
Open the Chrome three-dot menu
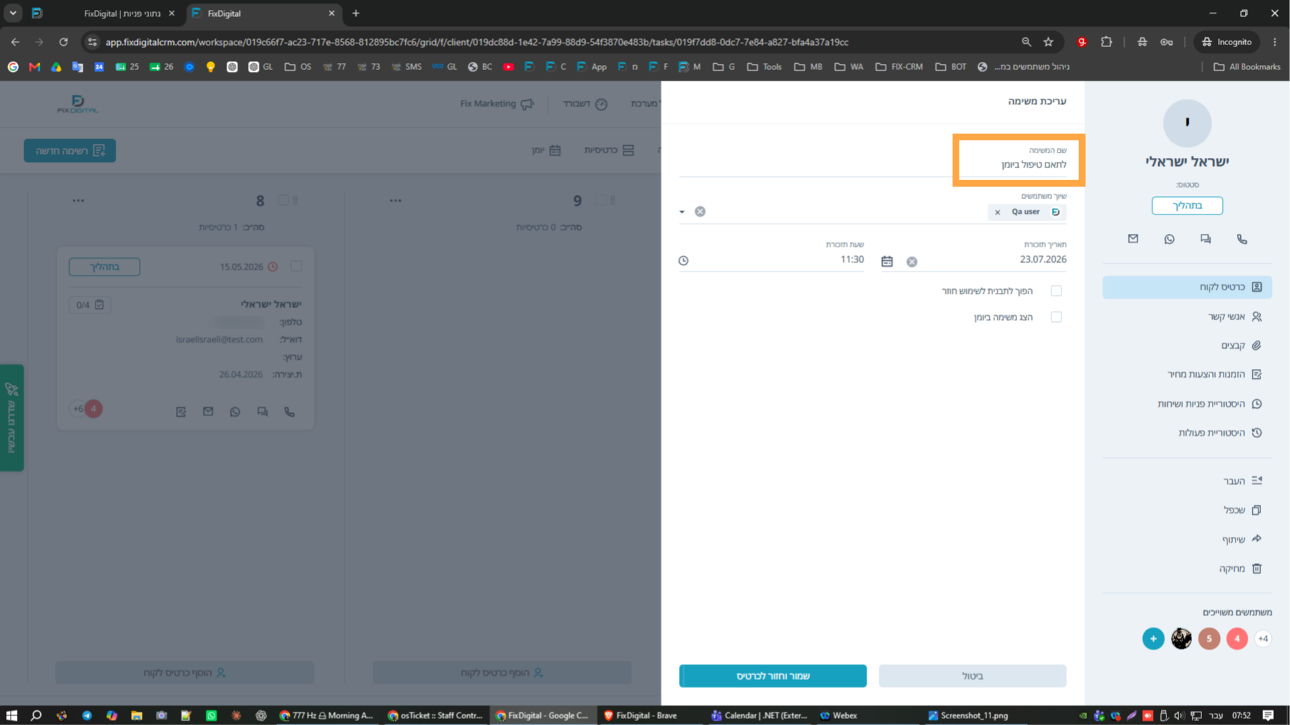1275,42
